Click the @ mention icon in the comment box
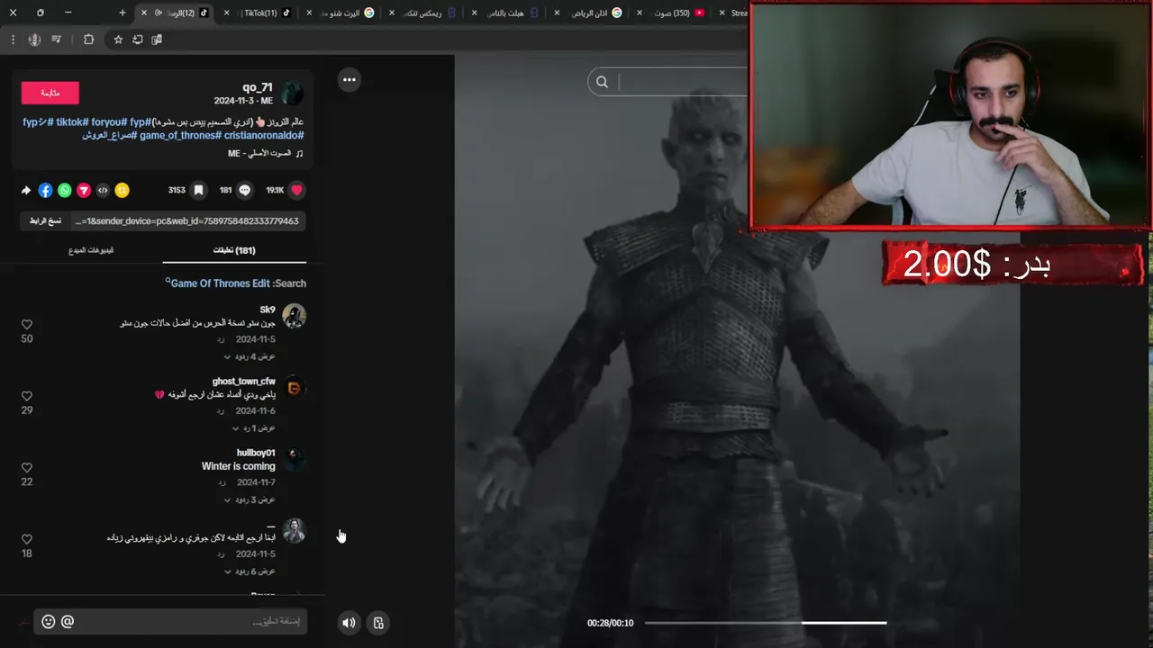The image size is (1153, 648). point(68,621)
